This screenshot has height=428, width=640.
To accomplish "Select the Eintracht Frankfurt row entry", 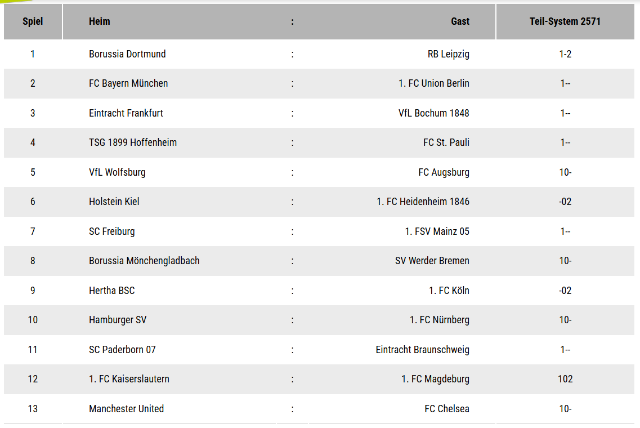I will 126,113.
